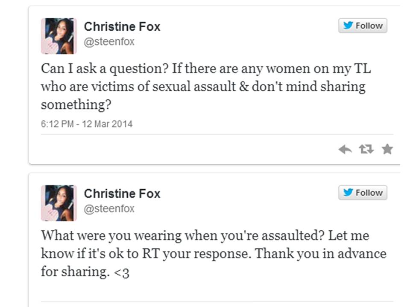The width and height of the screenshot is (410, 307).
Task: Click the divider line below the timestamp
Action: [214, 135]
